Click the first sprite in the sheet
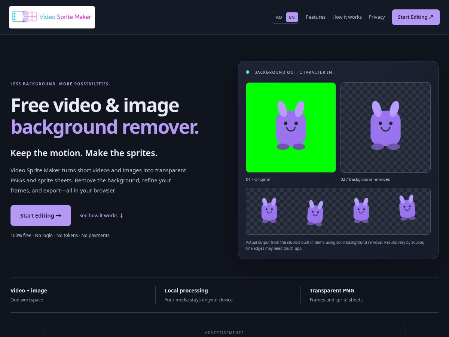The image size is (449, 337). (269, 210)
